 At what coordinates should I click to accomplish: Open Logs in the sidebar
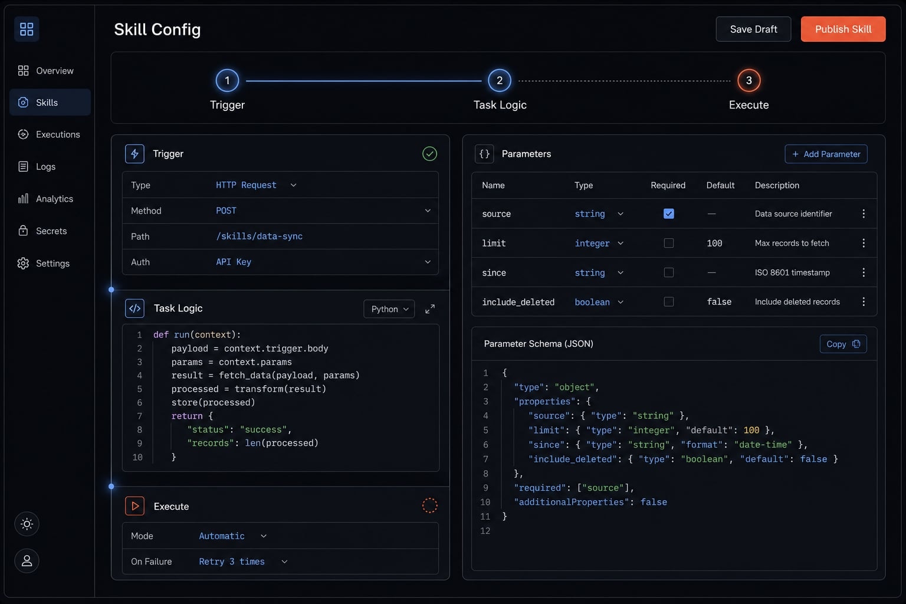point(50,167)
